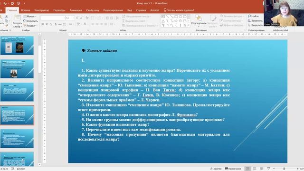
Task: Center the text alignment
Action: 97,24
